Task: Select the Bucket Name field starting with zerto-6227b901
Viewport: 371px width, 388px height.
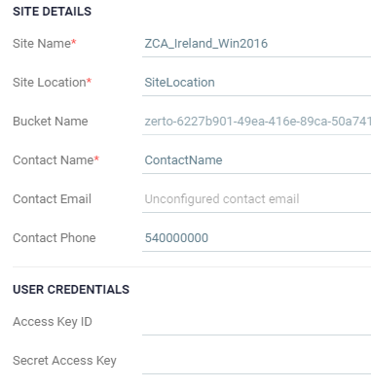Action: point(256,122)
